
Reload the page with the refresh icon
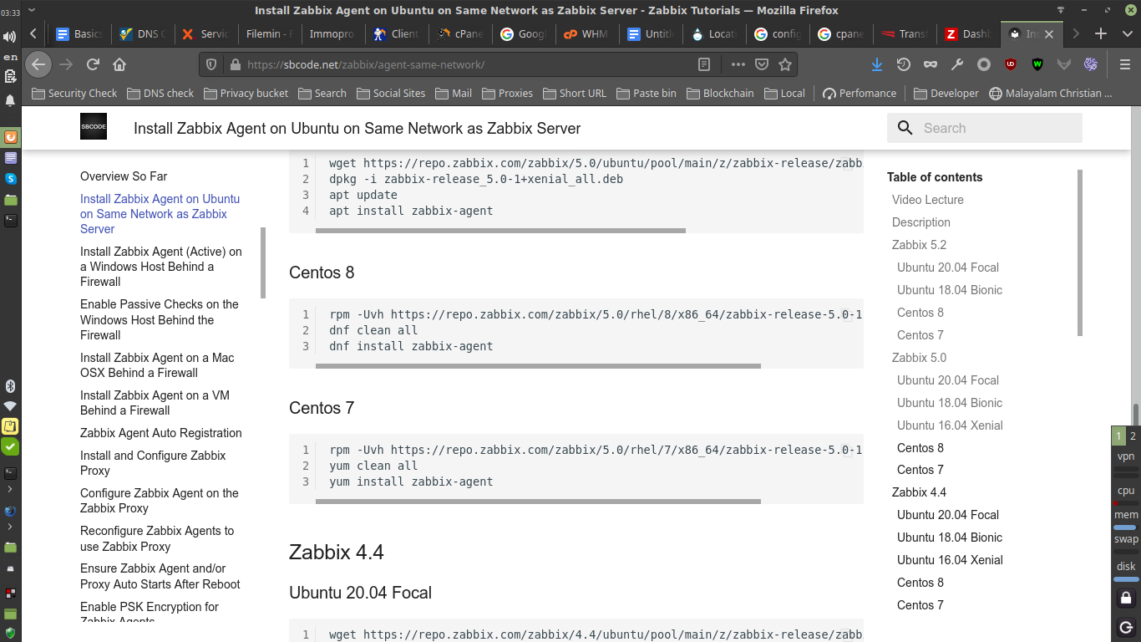coord(94,64)
